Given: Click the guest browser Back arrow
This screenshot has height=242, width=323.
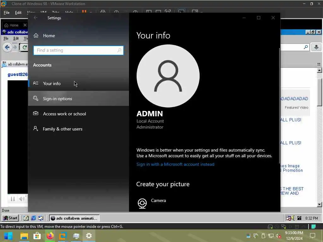Looking at the screenshot, I should tap(7, 47).
